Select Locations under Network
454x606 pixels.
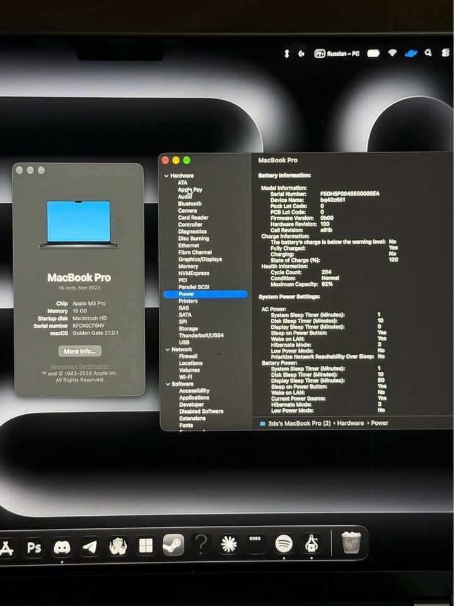coord(190,364)
